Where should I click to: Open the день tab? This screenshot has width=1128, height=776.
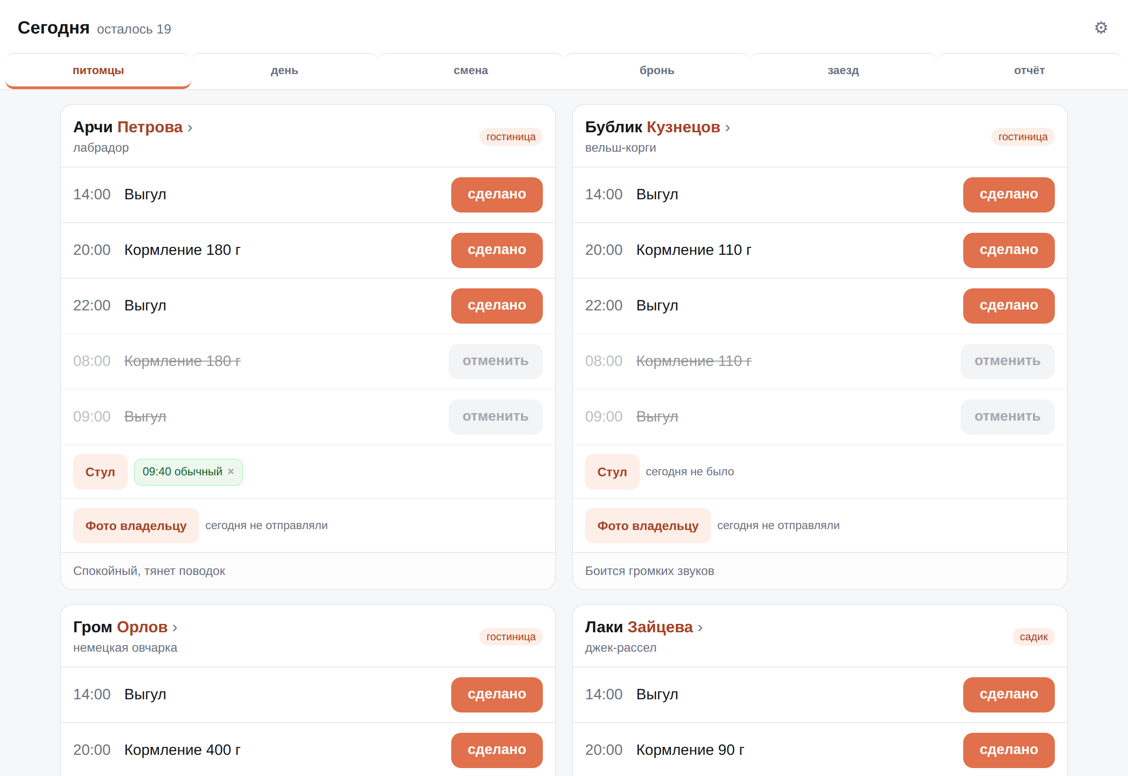(284, 71)
